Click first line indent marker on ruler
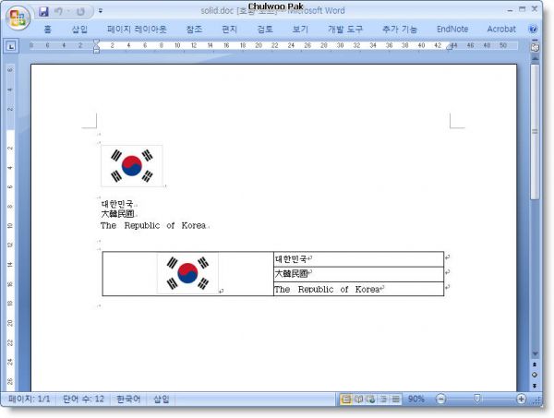 pyautogui.click(x=96, y=42)
